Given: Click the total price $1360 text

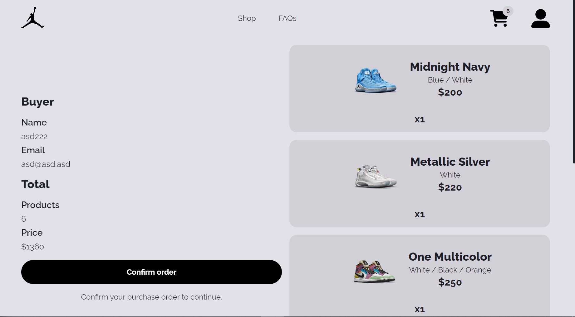Looking at the screenshot, I should (32, 247).
